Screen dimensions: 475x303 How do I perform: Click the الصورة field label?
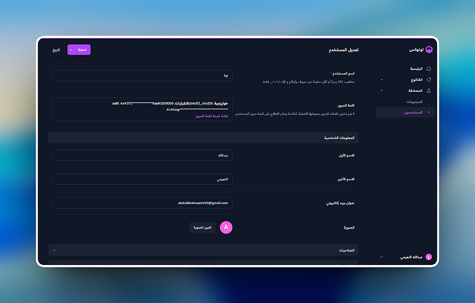coord(349,227)
